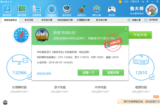Image resolution: width=160 pixels, height=106 pixels.
Task: Click 保存截屏 save screenshot
Action: [x=151, y=20]
